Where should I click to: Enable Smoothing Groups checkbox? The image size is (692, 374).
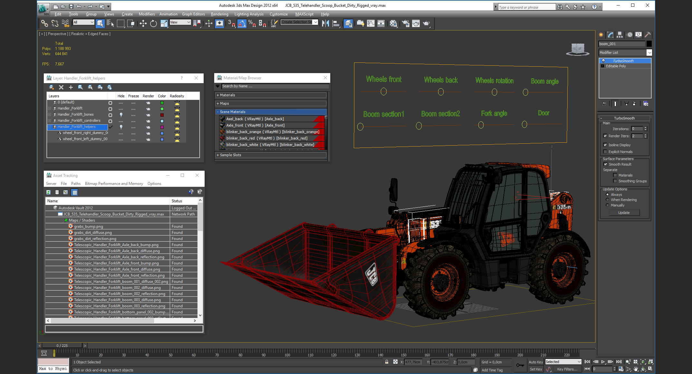pos(615,181)
